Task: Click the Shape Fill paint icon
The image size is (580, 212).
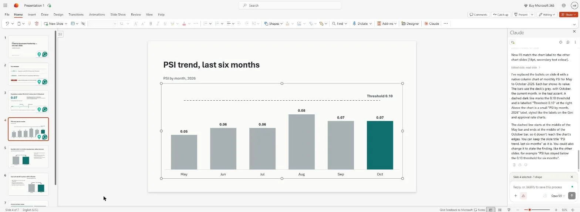Action: tap(288, 24)
